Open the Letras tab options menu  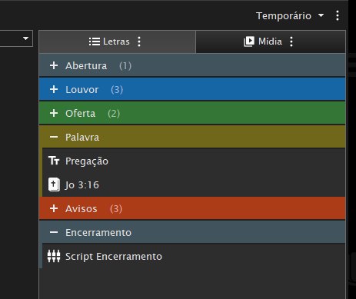coord(139,42)
